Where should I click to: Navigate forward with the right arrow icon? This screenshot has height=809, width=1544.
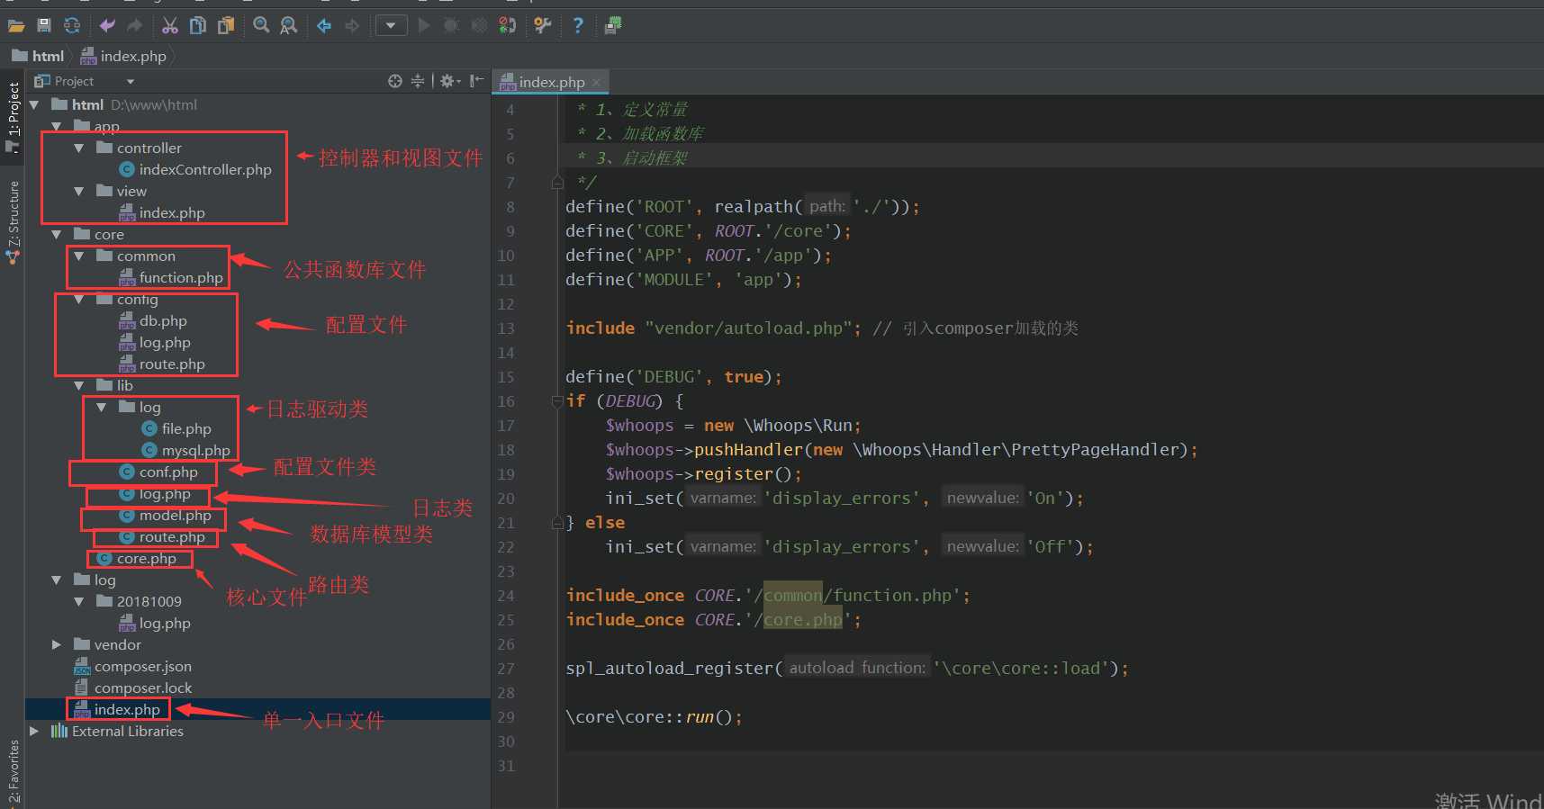352,26
